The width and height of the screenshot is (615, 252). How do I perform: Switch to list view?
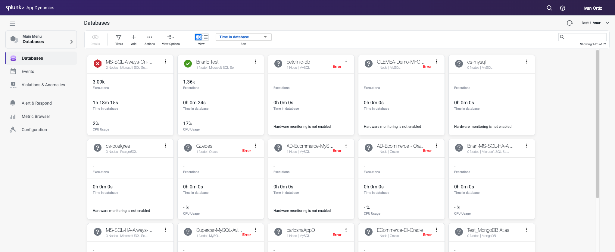tap(205, 37)
